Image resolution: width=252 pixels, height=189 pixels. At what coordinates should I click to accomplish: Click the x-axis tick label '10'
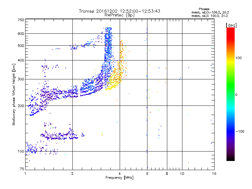[182, 174]
